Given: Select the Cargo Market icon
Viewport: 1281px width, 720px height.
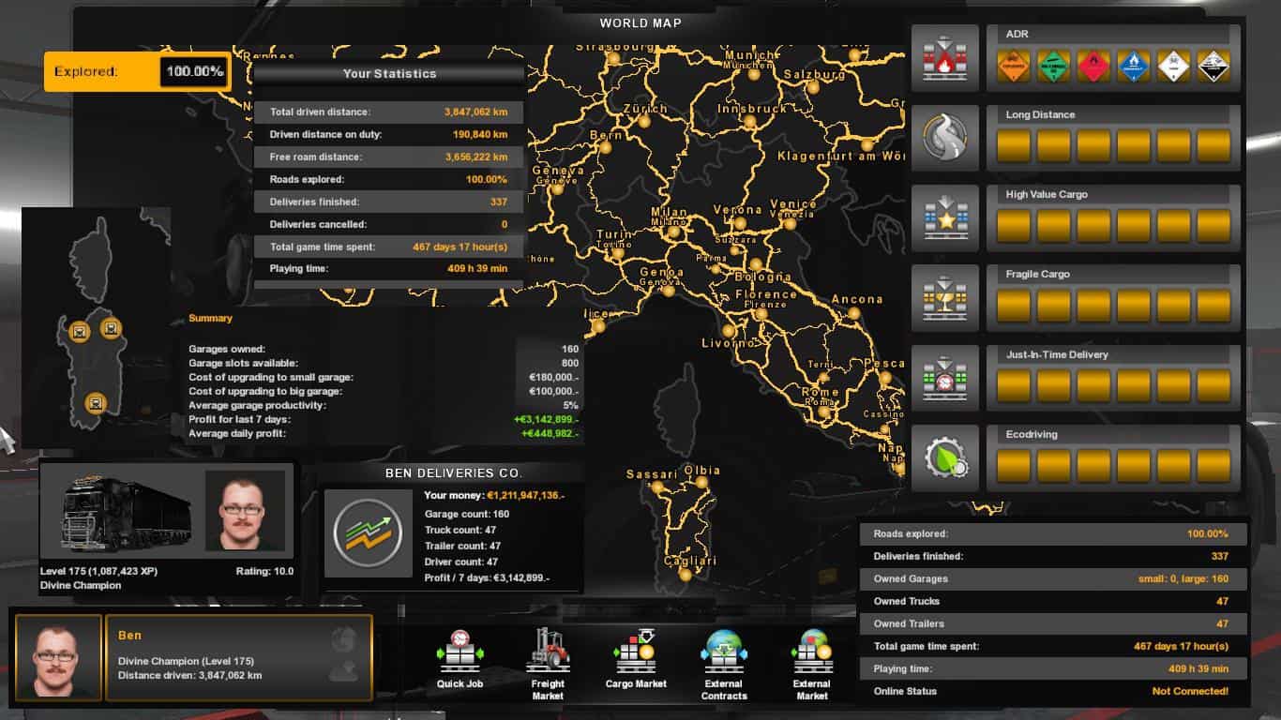Looking at the screenshot, I should pyautogui.click(x=636, y=651).
